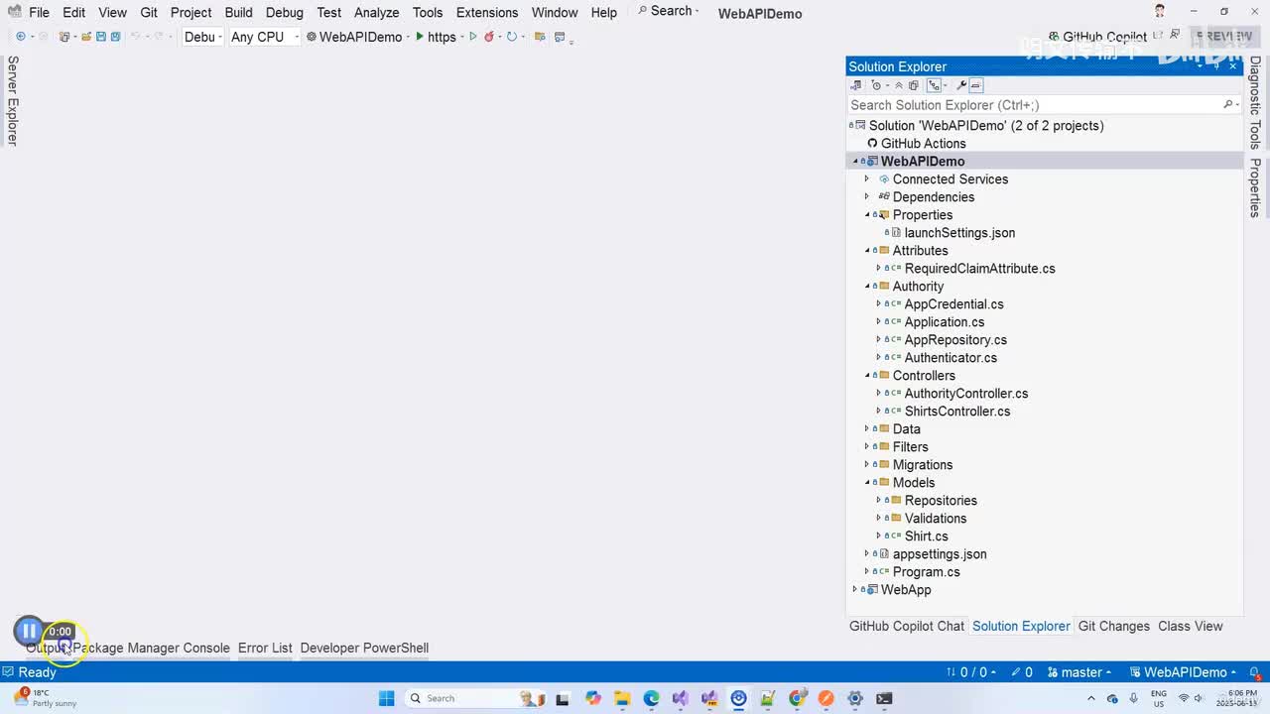Click the restart circular arrow toolbar icon
This screenshot has width=1270, height=714.
[x=511, y=37]
